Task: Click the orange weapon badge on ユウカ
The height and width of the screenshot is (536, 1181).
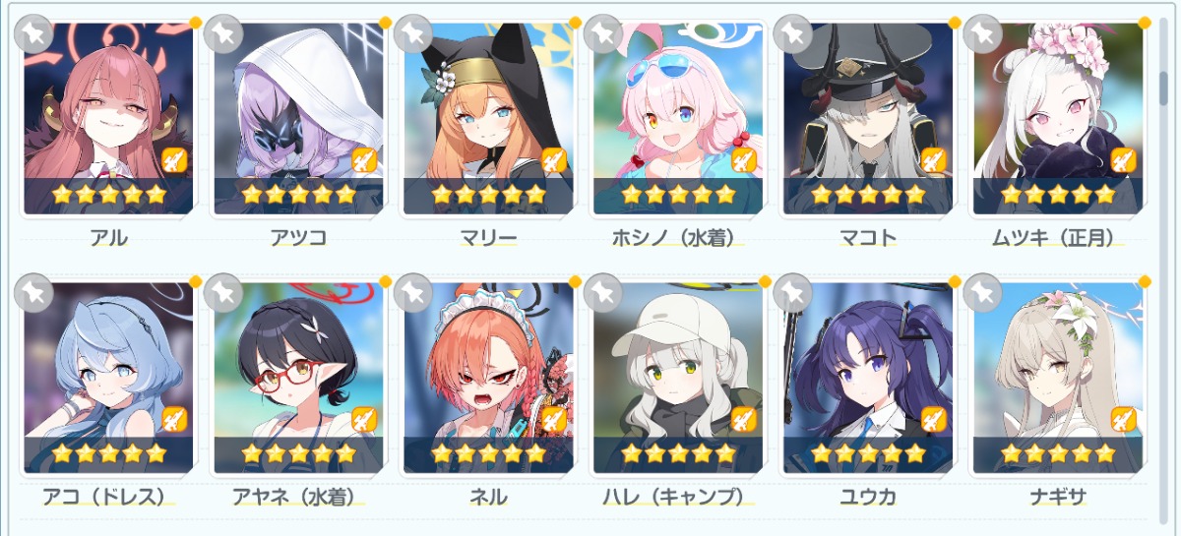Action: tap(934, 420)
